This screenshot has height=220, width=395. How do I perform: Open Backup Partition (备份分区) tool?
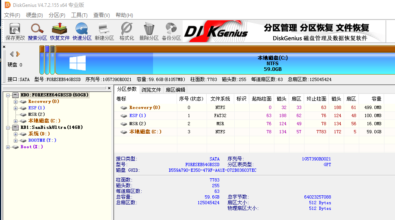[x=171, y=32]
